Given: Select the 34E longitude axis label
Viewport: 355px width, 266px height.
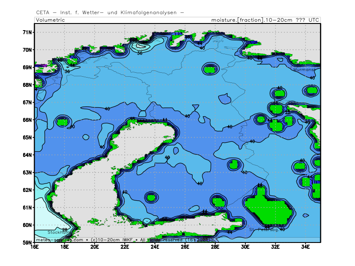Looking at the screenshot, I should (305, 247).
